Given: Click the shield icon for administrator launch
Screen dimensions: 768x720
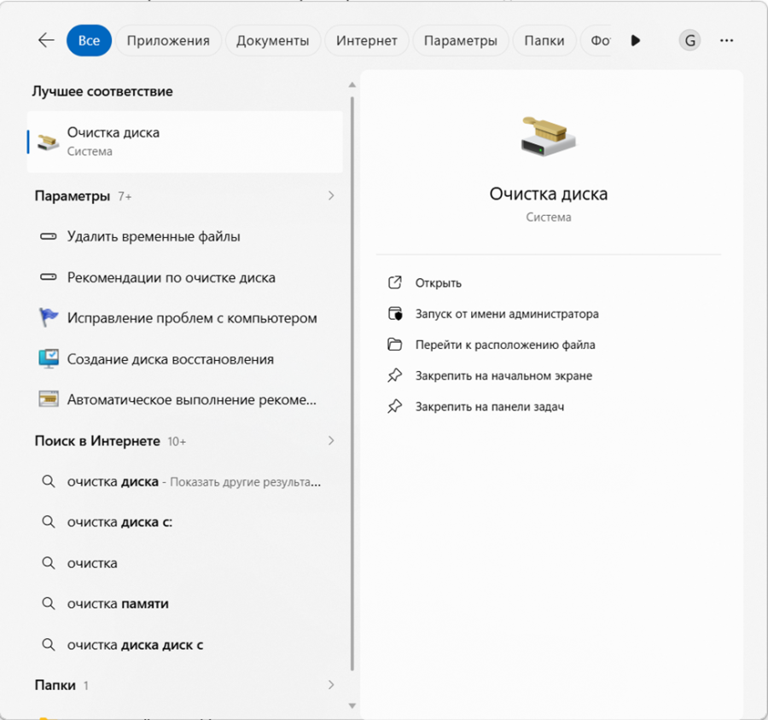Looking at the screenshot, I should pyautogui.click(x=394, y=314).
